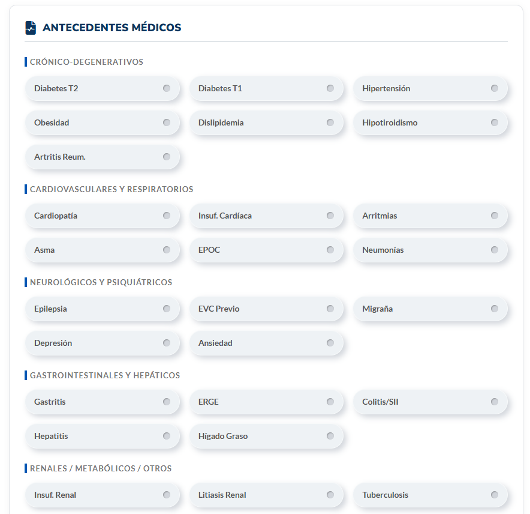Toggle Litiasis Renal on
Screen dimensions: 530x514
pos(330,495)
